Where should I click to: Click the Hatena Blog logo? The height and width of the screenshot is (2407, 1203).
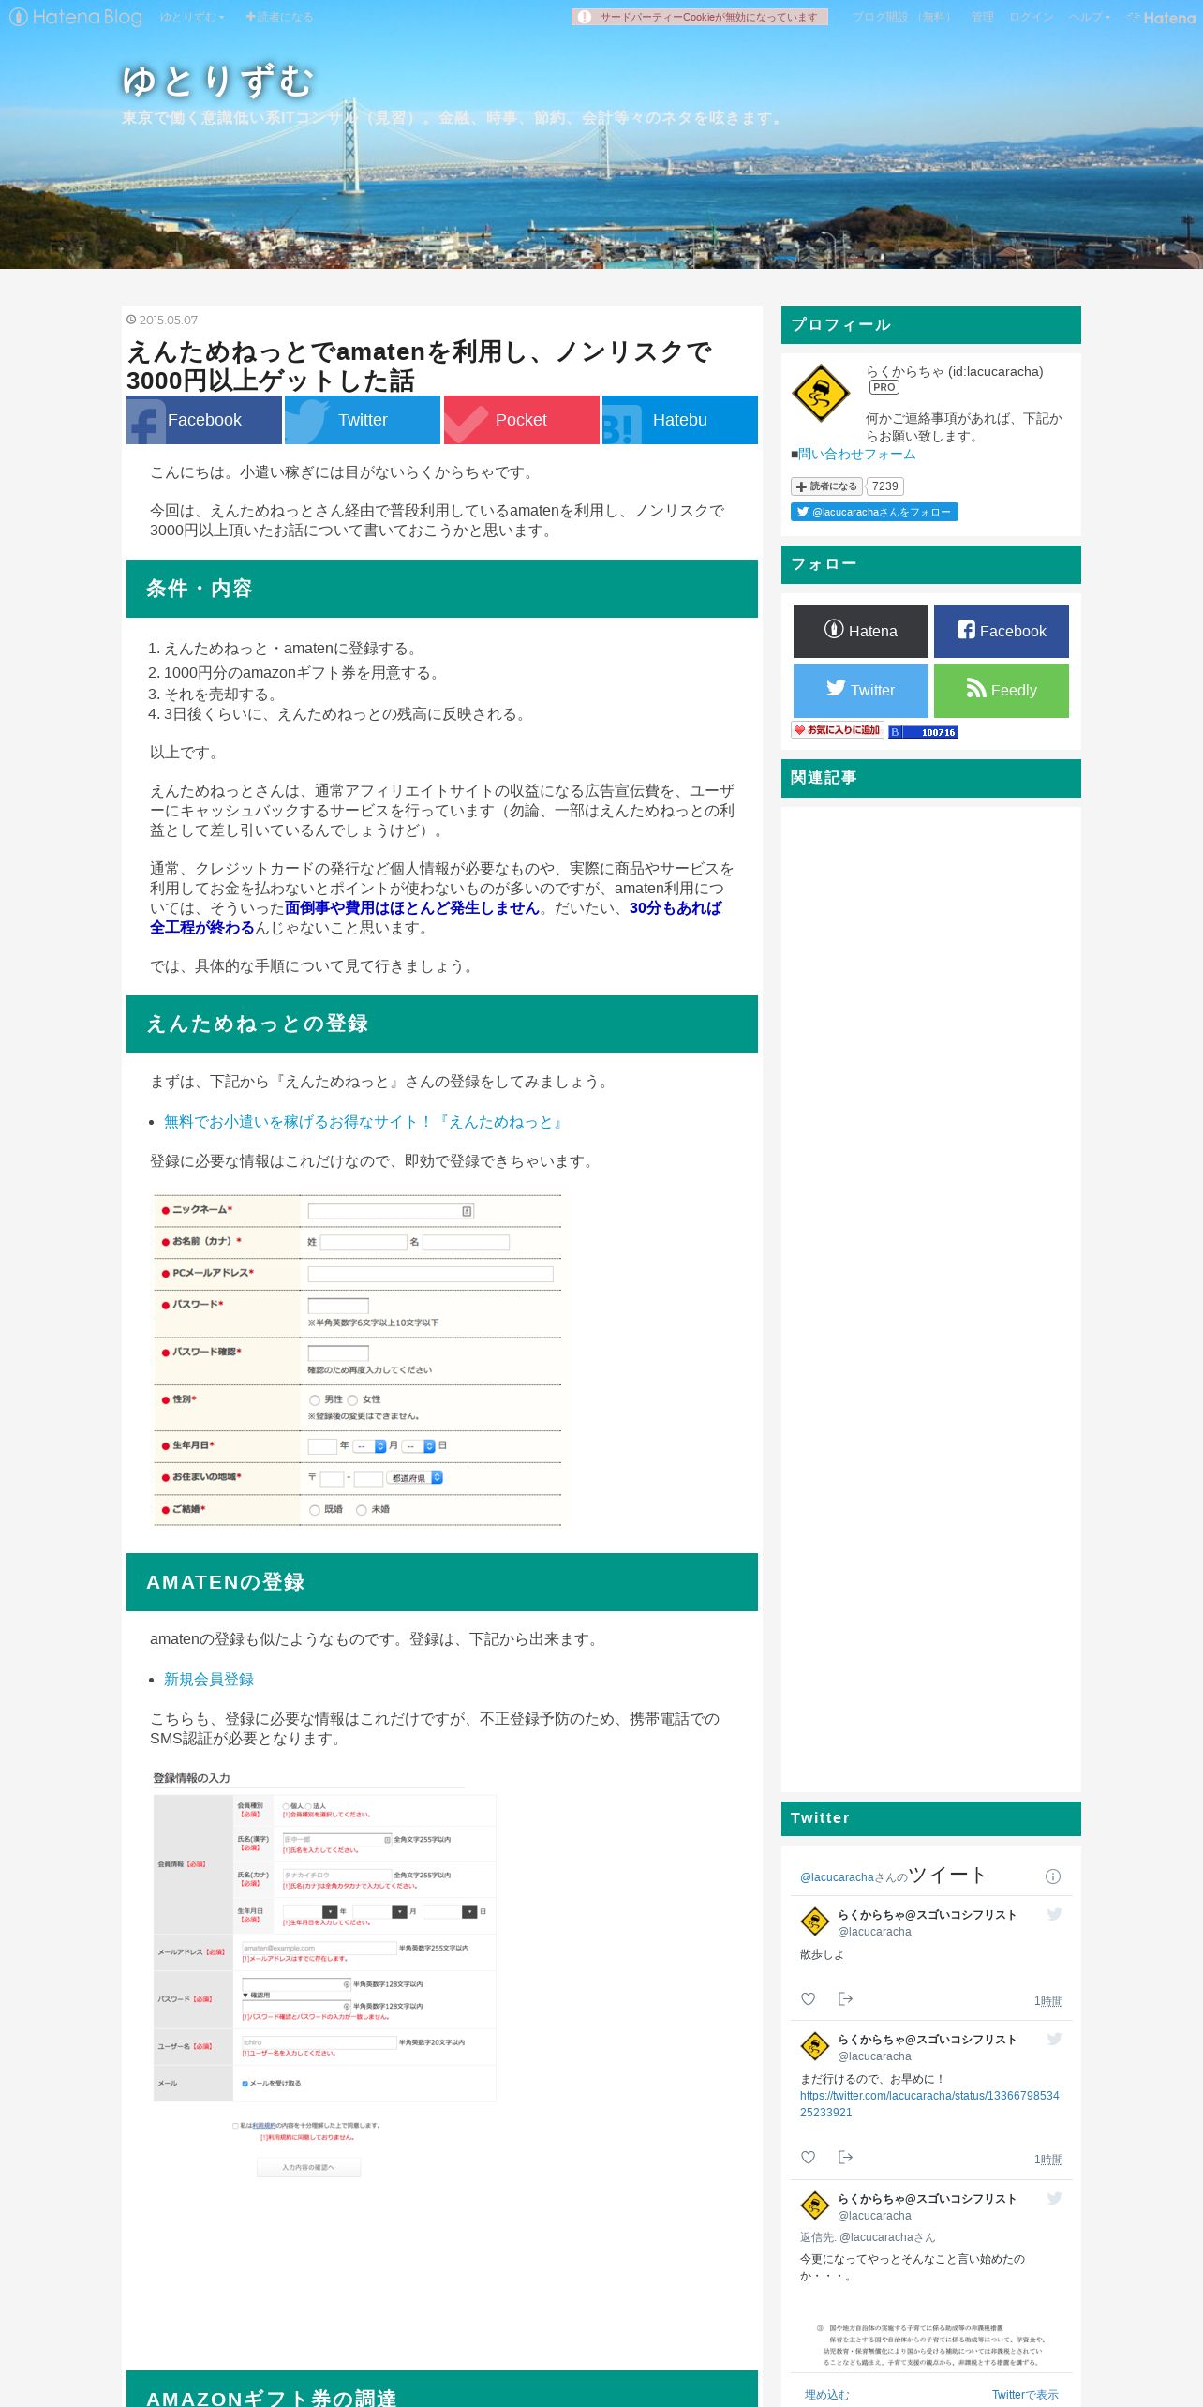coord(76,17)
